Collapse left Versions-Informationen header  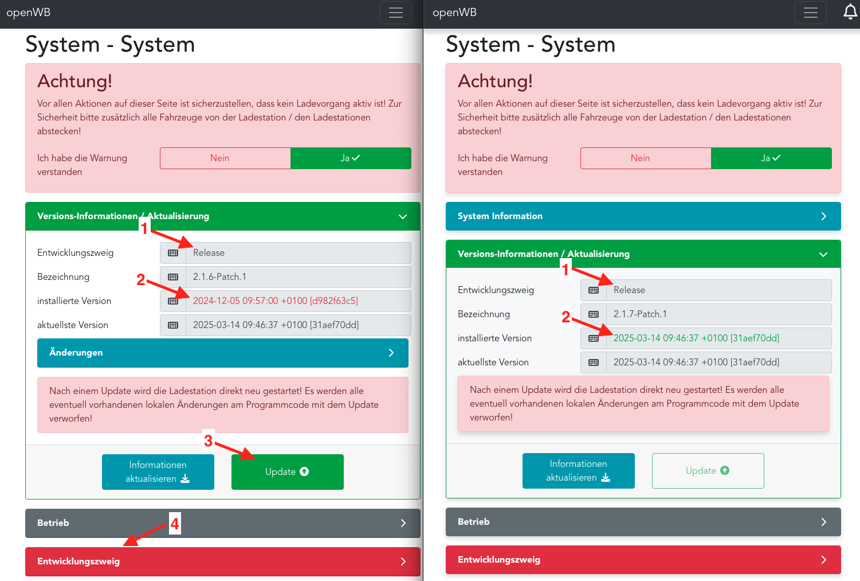click(222, 216)
